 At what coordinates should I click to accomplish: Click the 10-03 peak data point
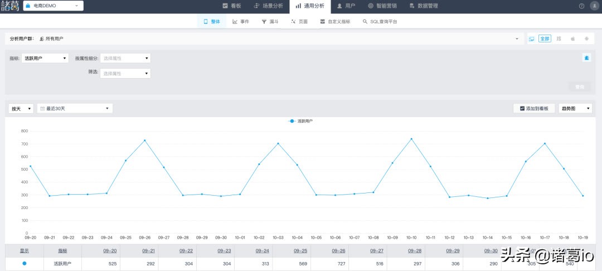click(278, 143)
